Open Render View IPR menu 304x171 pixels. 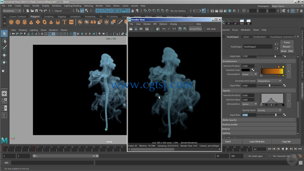[155, 24]
